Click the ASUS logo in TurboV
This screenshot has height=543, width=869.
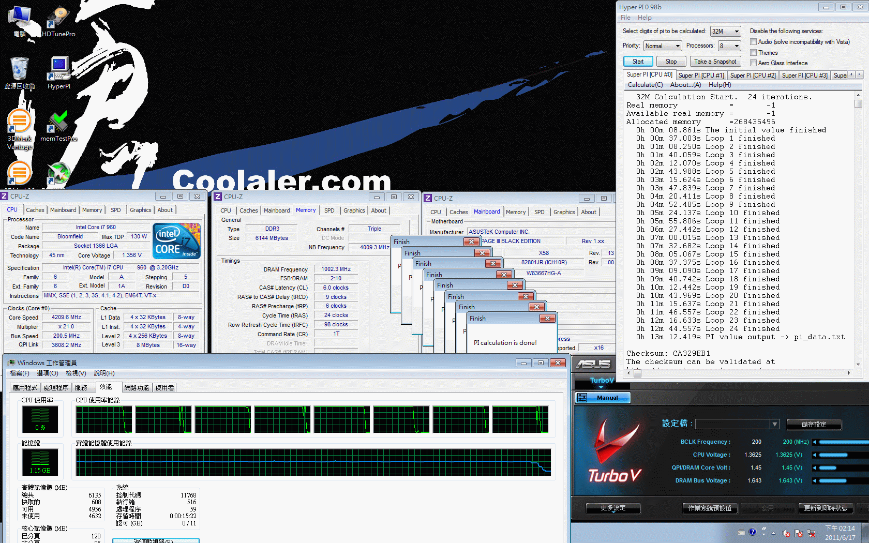coord(593,364)
